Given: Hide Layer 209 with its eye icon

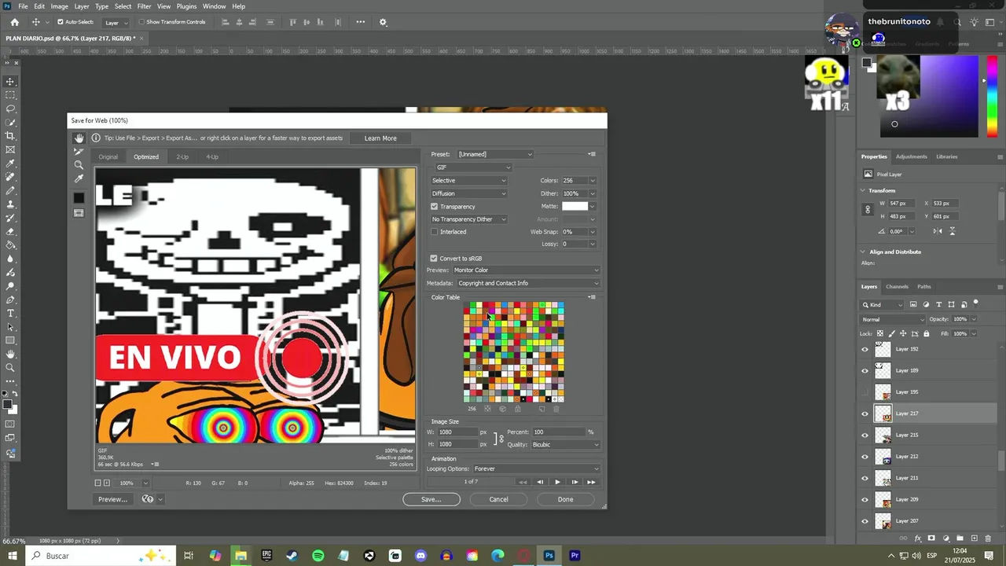Looking at the screenshot, I should pos(865,499).
